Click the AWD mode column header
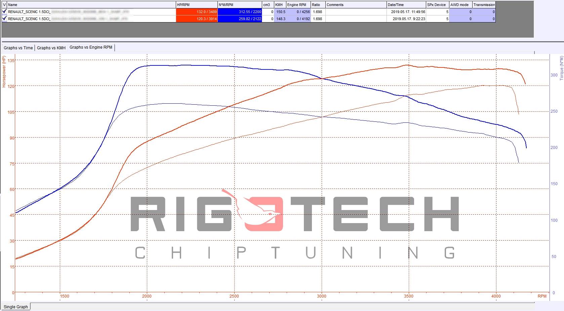 click(461, 5)
